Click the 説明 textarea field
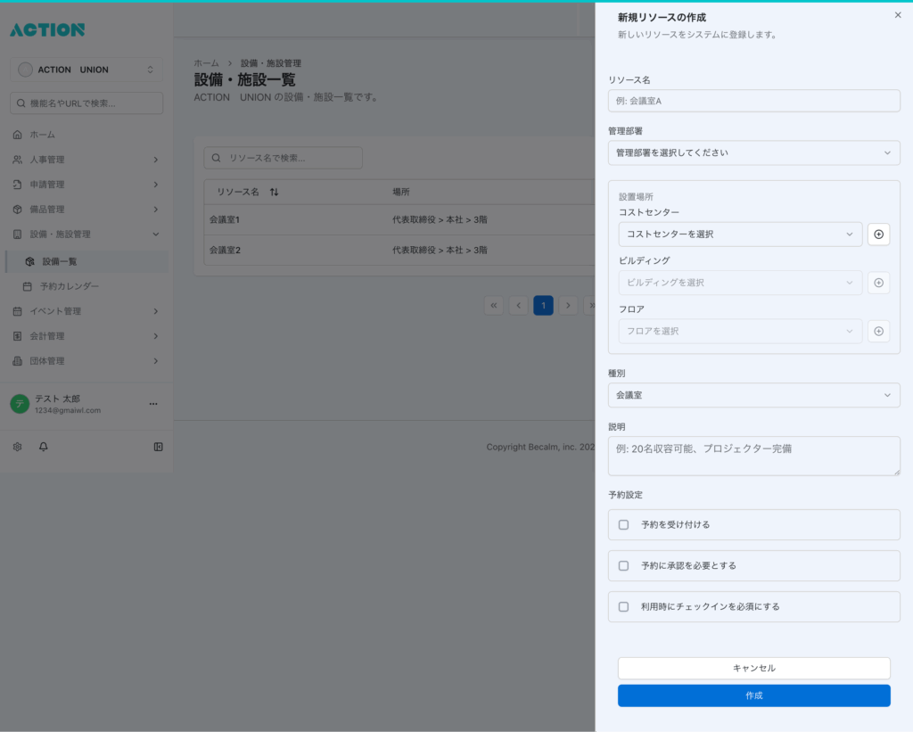 coord(753,456)
